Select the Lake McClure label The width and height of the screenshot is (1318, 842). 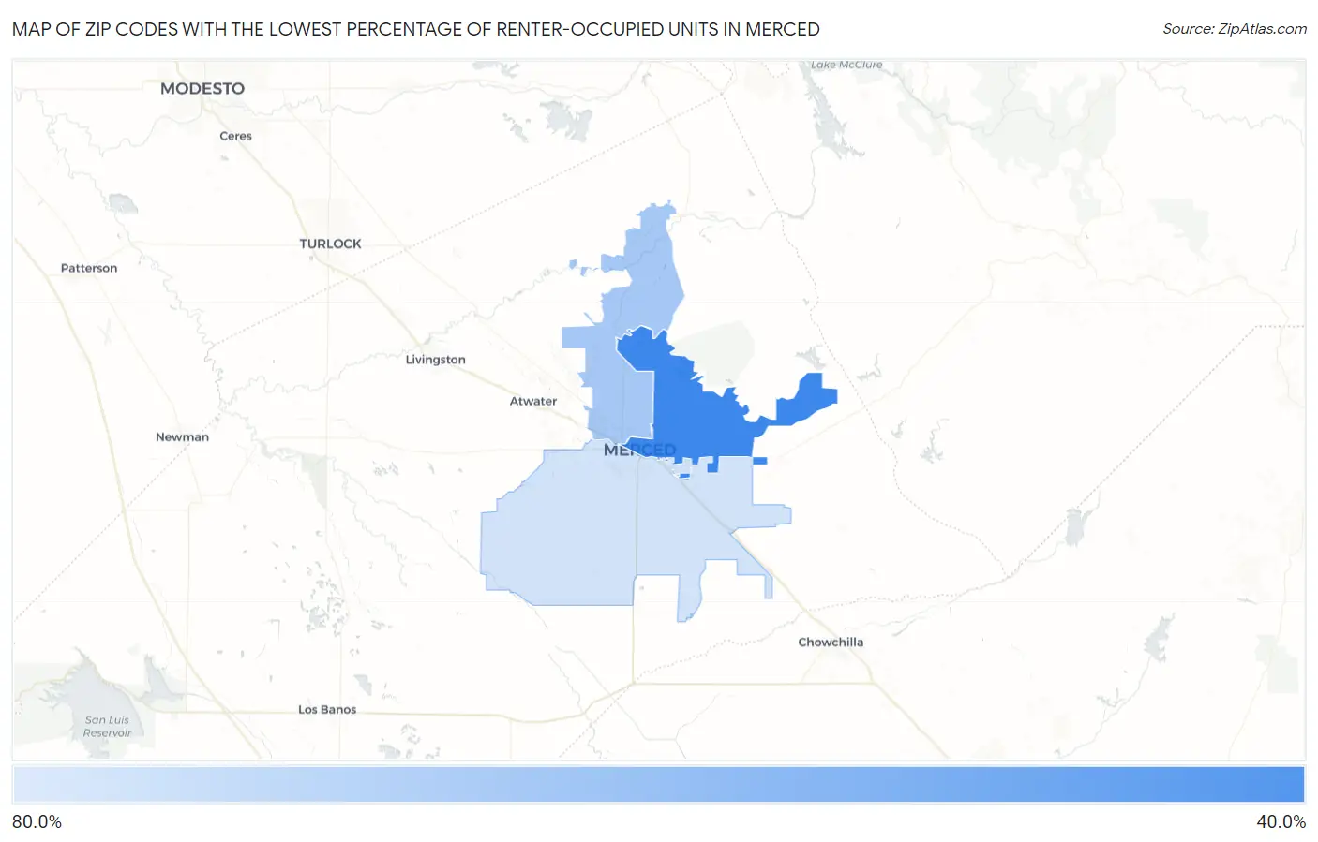[846, 65]
